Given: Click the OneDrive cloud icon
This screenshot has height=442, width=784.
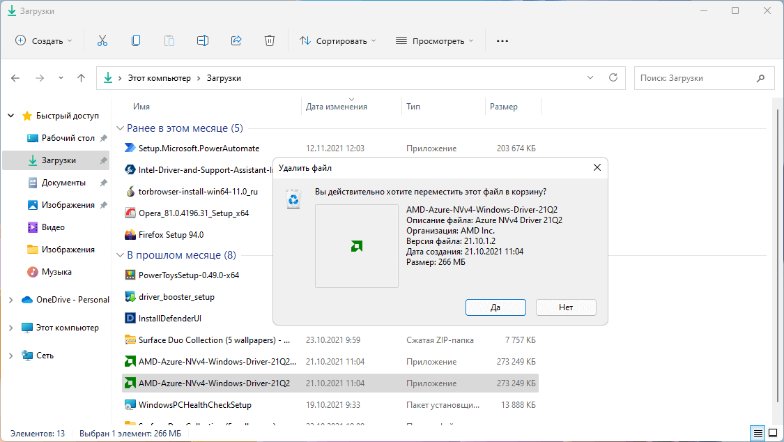Looking at the screenshot, I should pyautogui.click(x=27, y=300).
